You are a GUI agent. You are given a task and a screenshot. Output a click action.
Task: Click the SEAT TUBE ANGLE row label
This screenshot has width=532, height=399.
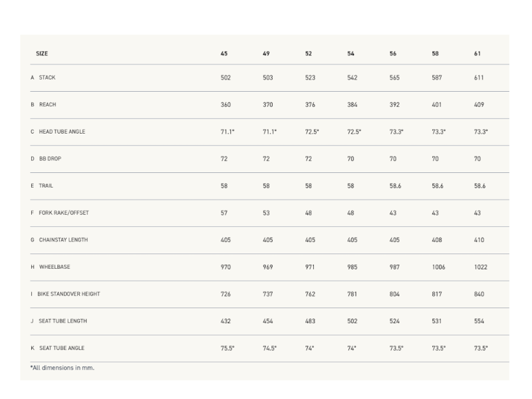coord(61,348)
